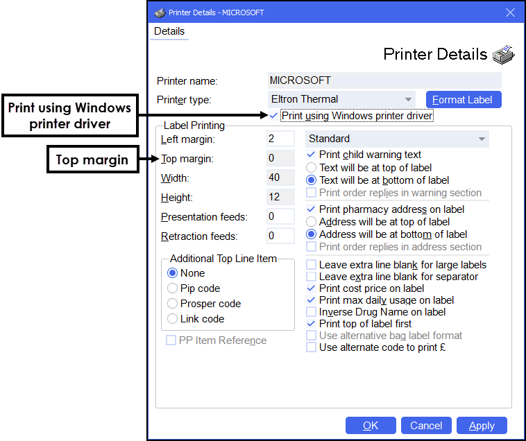
Task: Toggle Print using Windows printer driver
Action: tap(274, 116)
